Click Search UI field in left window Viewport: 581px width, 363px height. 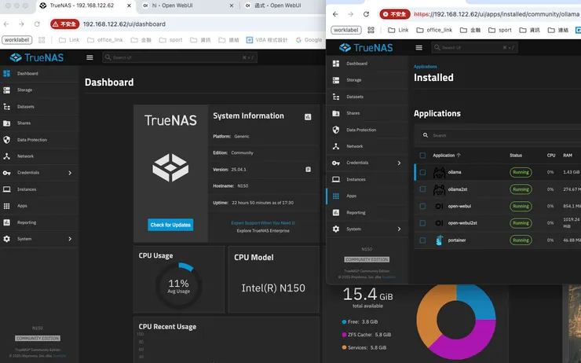pos(179,57)
